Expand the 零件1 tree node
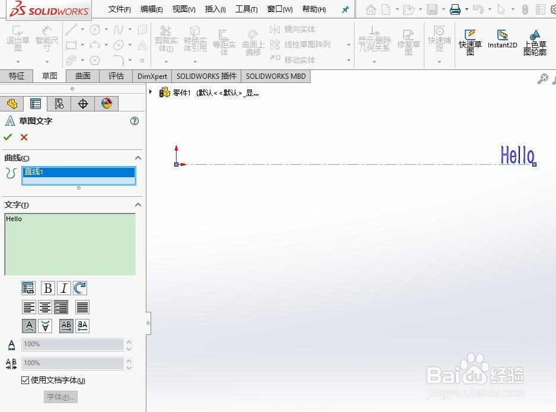Viewport: 556px width, 412px height. [151, 92]
